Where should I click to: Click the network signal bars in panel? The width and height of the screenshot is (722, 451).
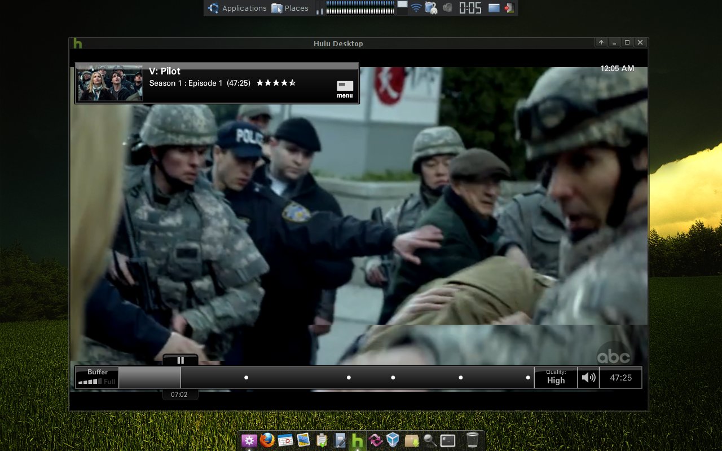[x=320, y=10]
